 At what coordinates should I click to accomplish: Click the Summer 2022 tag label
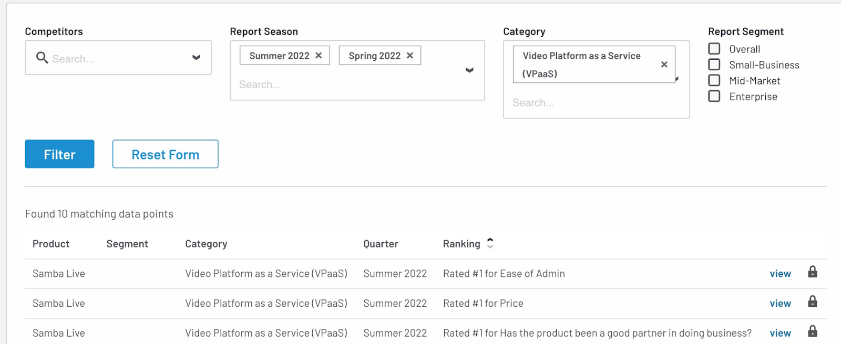point(279,56)
